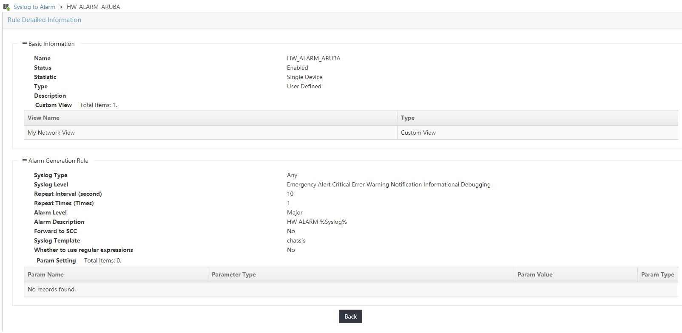Image resolution: width=682 pixels, height=333 pixels.
Task: Collapse the Alarm Generation Rule section
Action: click(25, 160)
